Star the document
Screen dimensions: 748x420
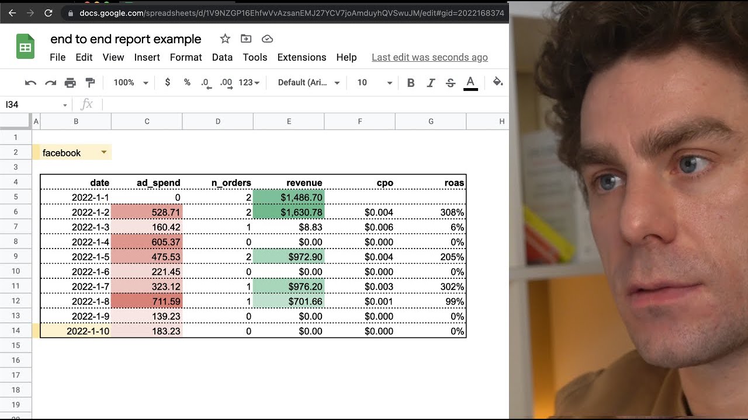(225, 38)
